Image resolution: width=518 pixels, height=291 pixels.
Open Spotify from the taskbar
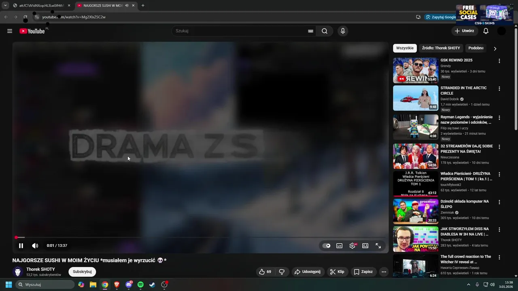click(x=140, y=285)
